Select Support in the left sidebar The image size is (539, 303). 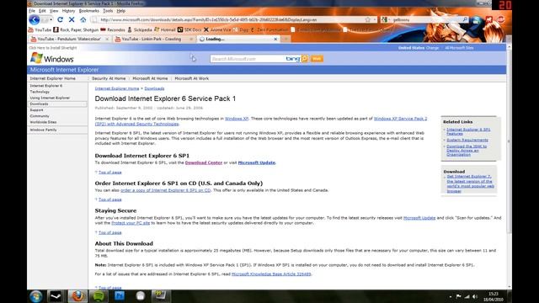click(36, 110)
